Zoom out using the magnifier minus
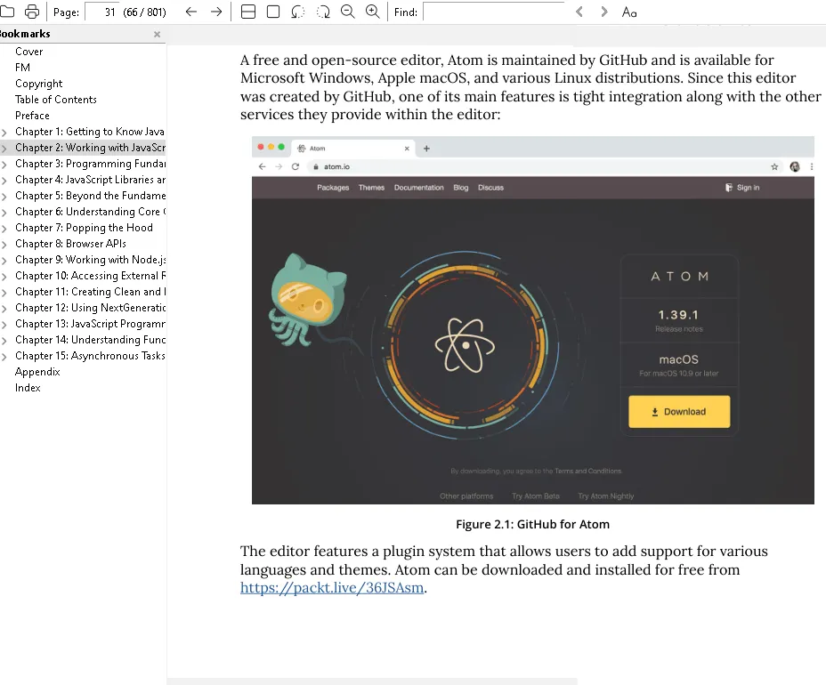 pyautogui.click(x=348, y=12)
